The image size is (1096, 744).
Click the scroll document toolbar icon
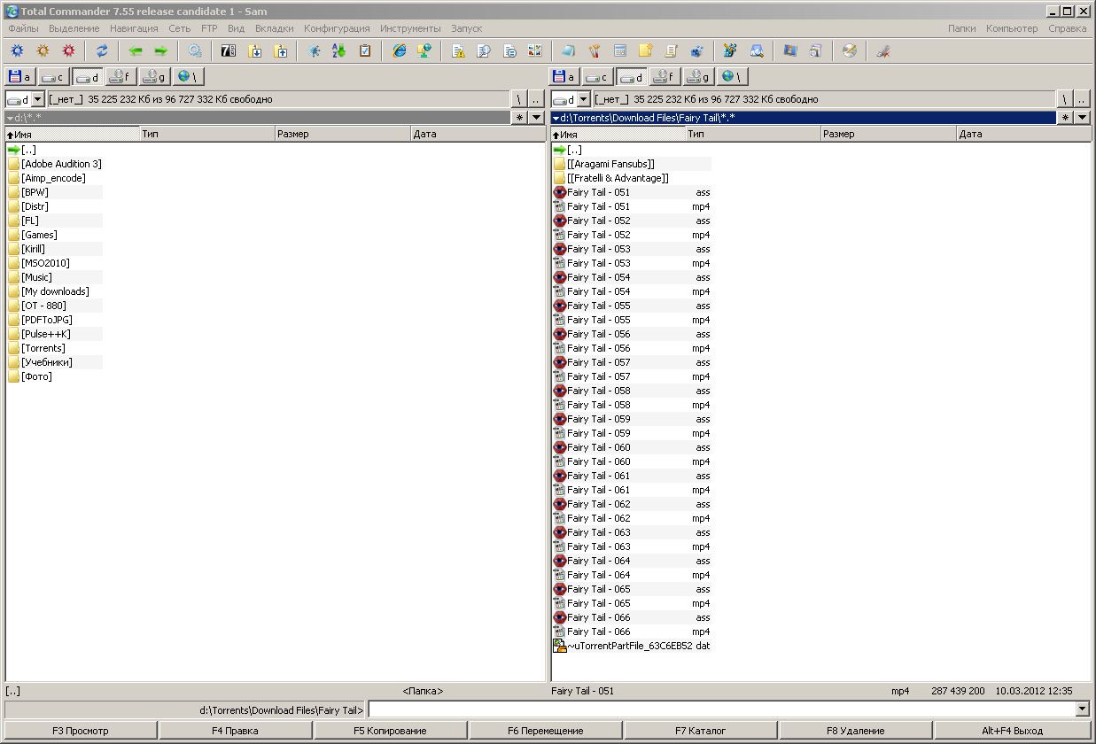tap(671, 51)
